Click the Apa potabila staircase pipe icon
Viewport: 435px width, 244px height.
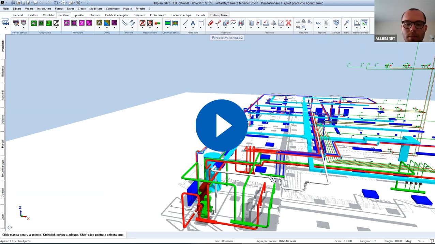pyautogui.click(x=56, y=23)
